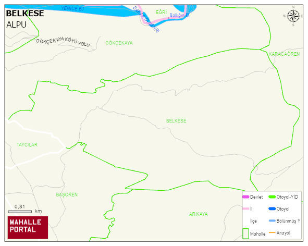Click the BAŞÖREN neighborhood label
308x246 pixels.
(67, 194)
